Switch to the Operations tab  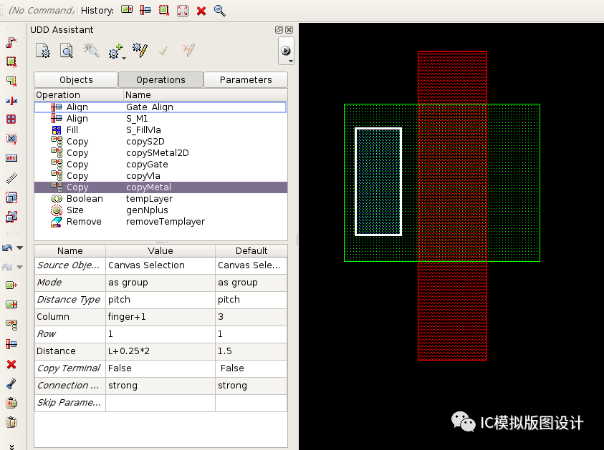(160, 79)
